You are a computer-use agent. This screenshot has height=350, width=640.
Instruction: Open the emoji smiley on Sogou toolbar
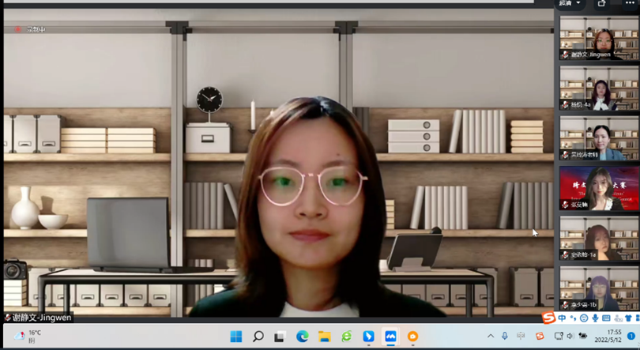coord(584,318)
